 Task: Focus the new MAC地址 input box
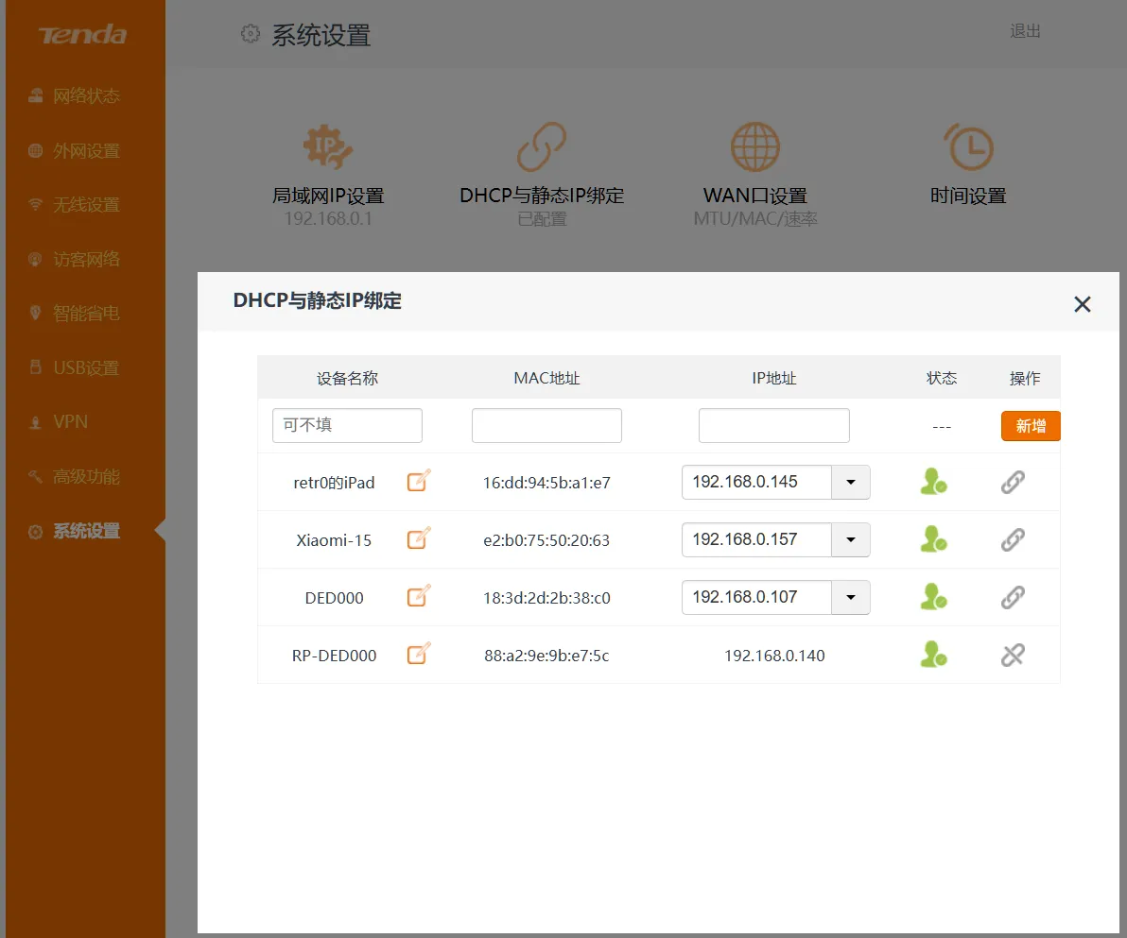(x=546, y=426)
